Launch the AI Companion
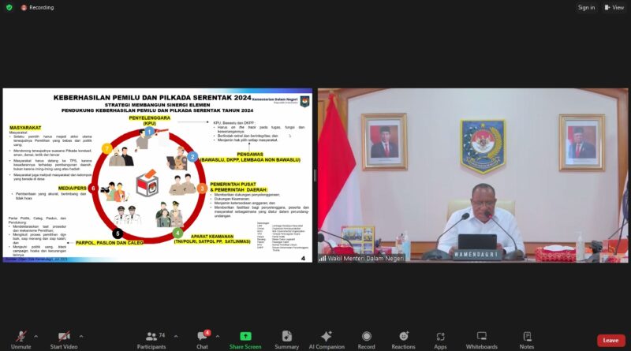The width and height of the screenshot is (631, 351). point(327,338)
